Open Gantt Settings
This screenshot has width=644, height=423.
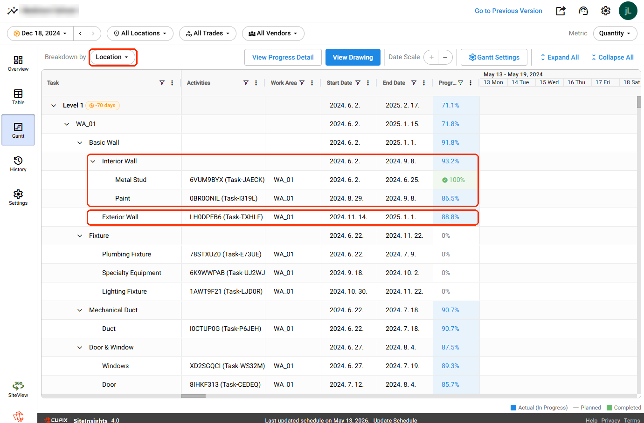coord(494,57)
